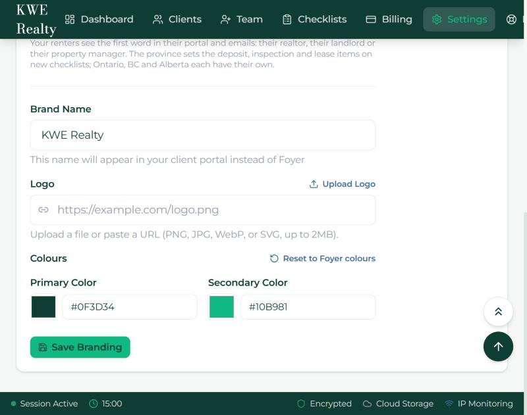Screen dimensions: 527x415
Task: Click the 'Primary Color' label
Action: click(63, 283)
